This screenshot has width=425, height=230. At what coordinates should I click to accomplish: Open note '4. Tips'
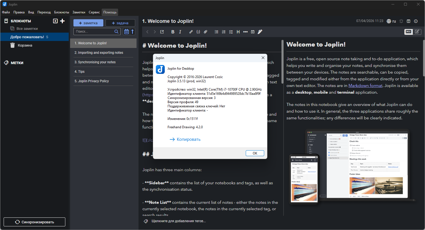[x=103, y=72]
